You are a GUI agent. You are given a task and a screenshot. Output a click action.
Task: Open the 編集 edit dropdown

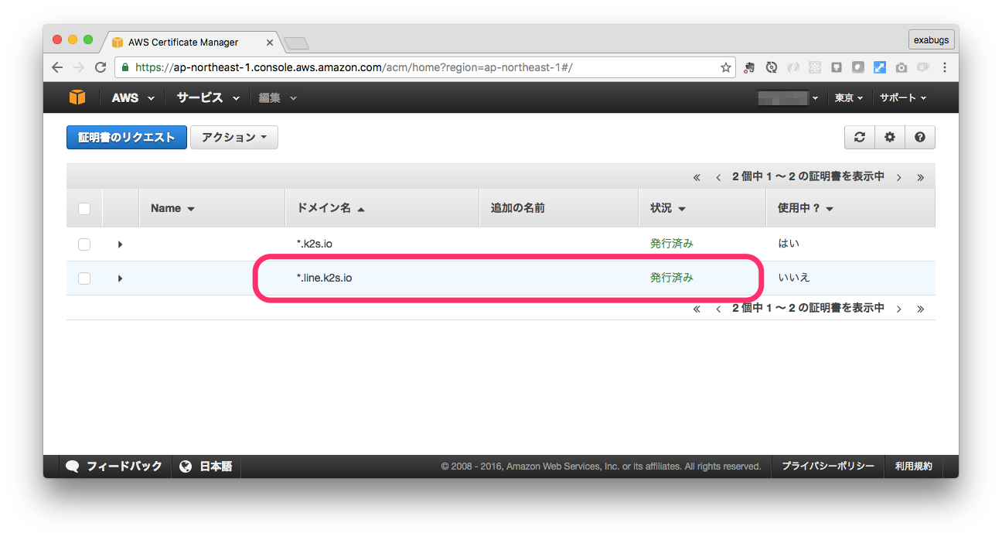pos(278,97)
